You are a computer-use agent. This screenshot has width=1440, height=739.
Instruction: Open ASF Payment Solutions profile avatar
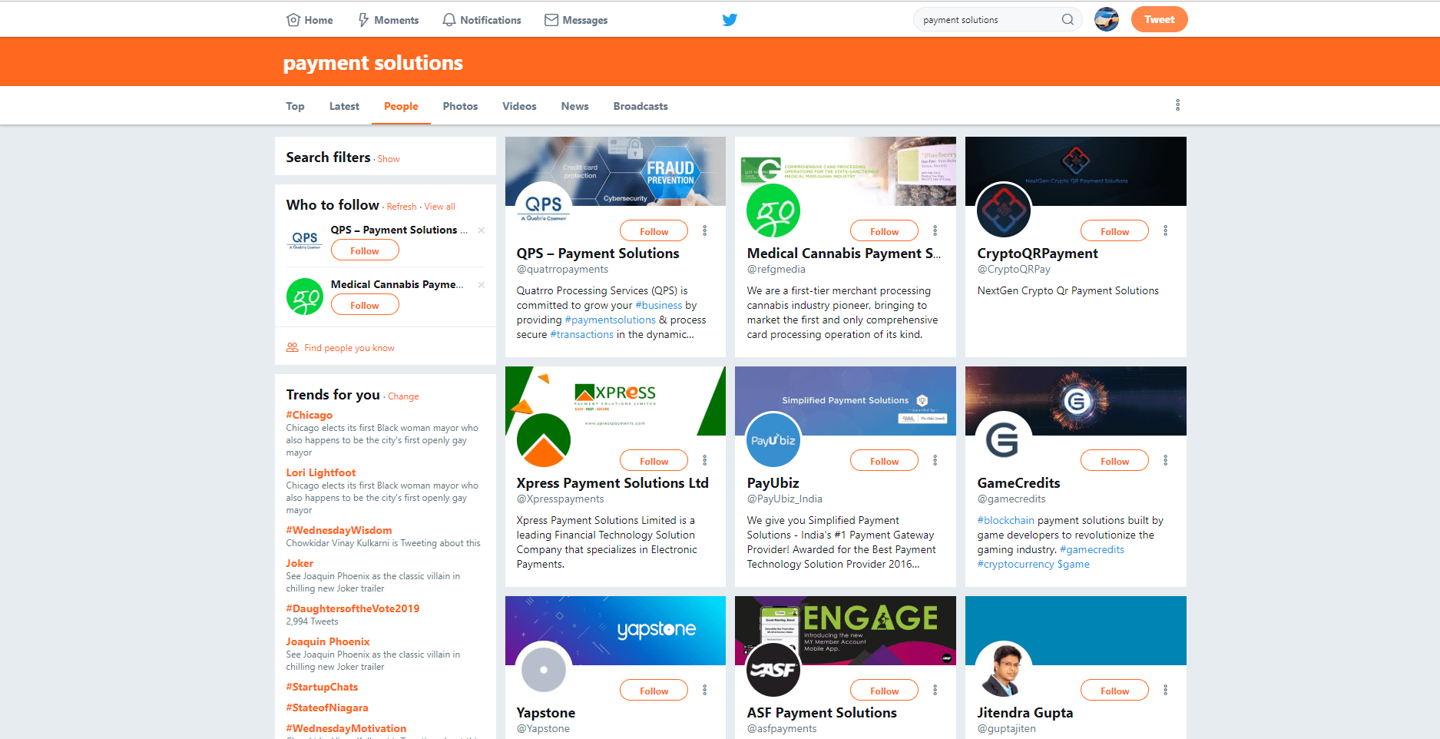[x=773, y=669]
